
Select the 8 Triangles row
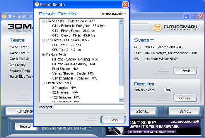64,88
